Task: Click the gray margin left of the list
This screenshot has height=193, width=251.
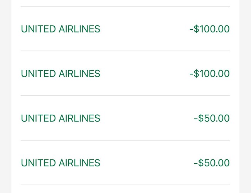Action: pyautogui.click(x=6, y=96)
